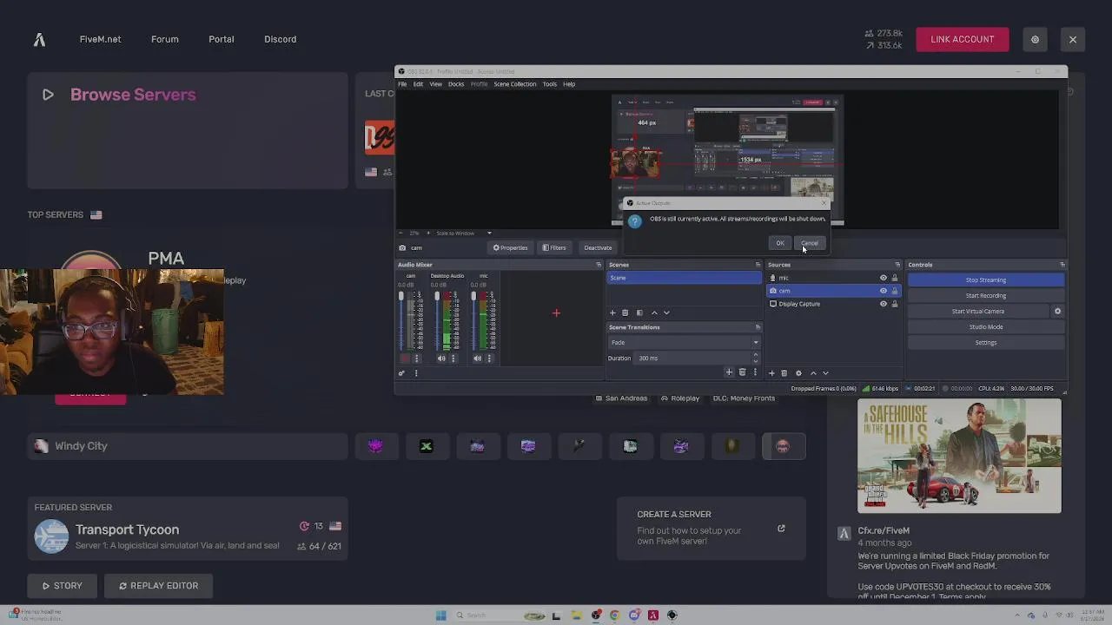Toggle visibility of the cam source
This screenshot has height=625, width=1112.
[884, 291]
